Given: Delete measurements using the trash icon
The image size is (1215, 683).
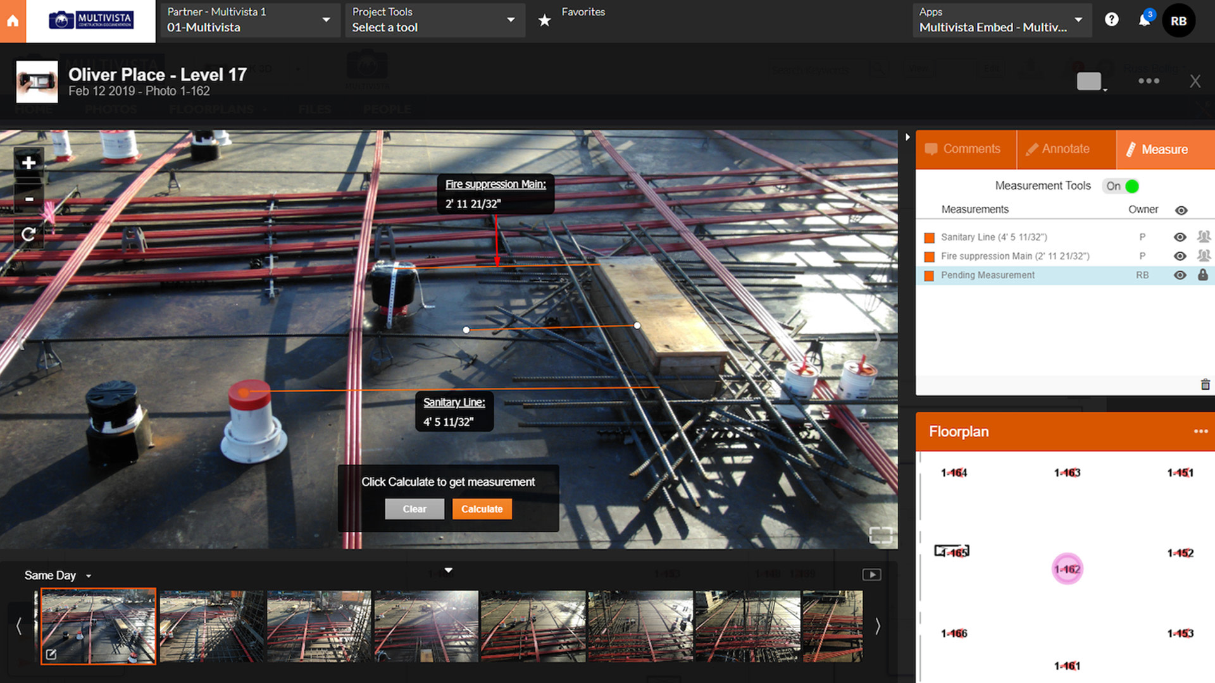Looking at the screenshot, I should coord(1206,384).
